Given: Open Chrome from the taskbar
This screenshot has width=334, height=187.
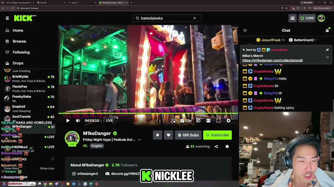Looking at the screenshot, I should 45,184.
